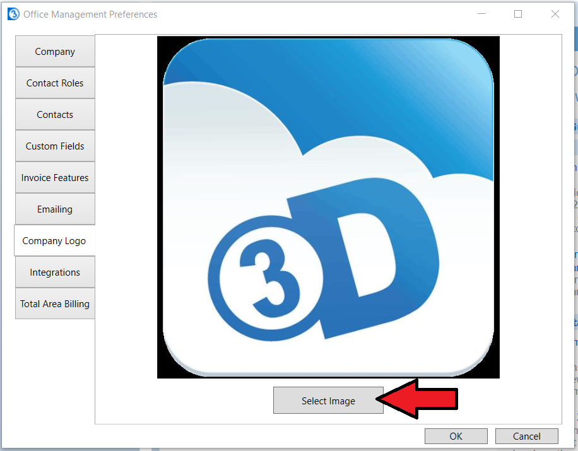Open the Company tab
Screen dimensions: 578x451
[x=55, y=51]
